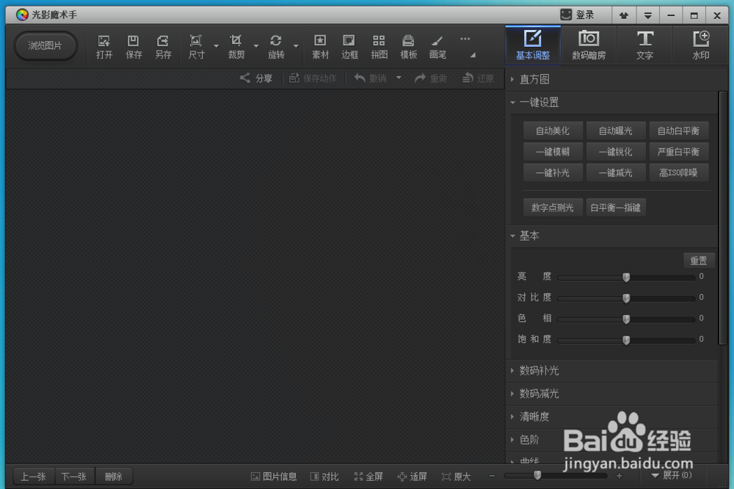Adjust the 亮度 brightness slider
This screenshot has width=734, height=489.
pos(626,277)
